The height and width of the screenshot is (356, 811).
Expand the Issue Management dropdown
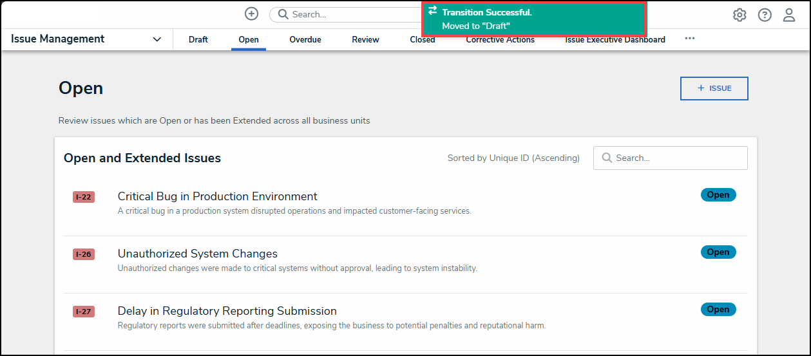[x=157, y=39]
